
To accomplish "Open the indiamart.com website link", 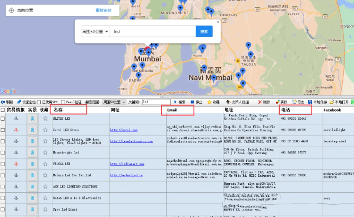I will click(127, 164).
